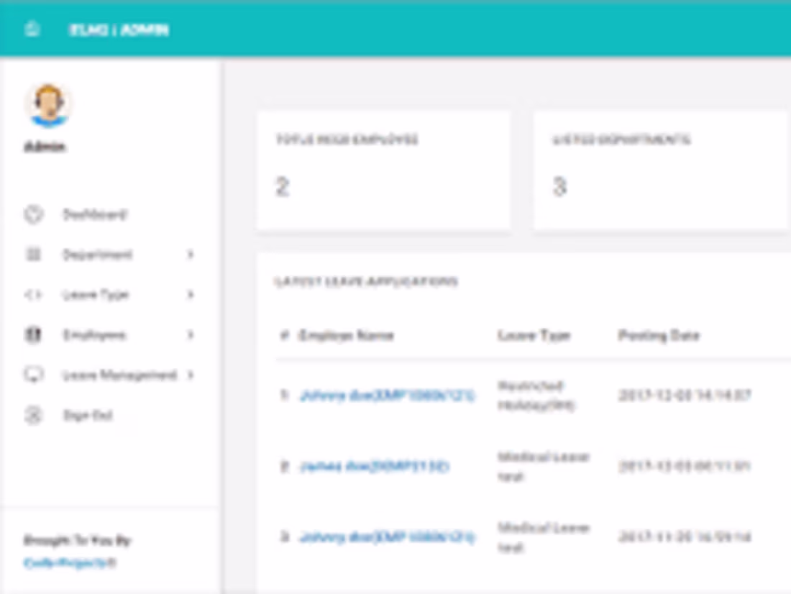
Task: Expand the Leave Management submenu chevron
Action: coord(190,375)
